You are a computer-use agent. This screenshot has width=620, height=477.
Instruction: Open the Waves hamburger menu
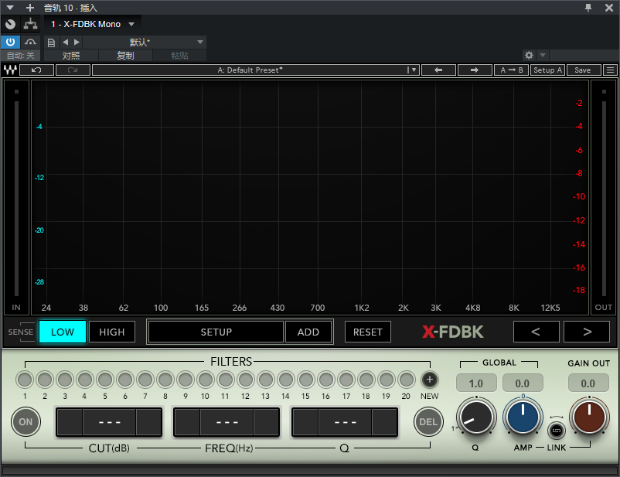[610, 70]
